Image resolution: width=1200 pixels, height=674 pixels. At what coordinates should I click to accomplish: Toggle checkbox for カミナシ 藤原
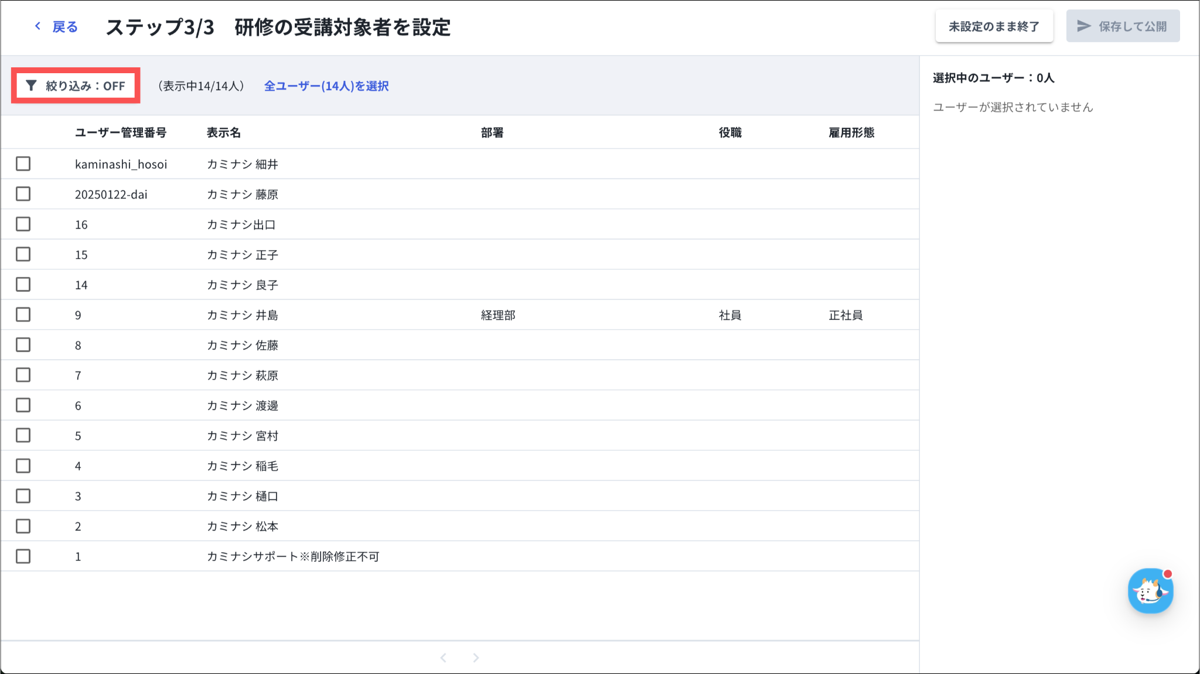[23, 194]
